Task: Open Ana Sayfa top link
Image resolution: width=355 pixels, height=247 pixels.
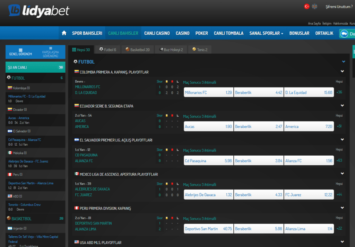Action: (314, 24)
